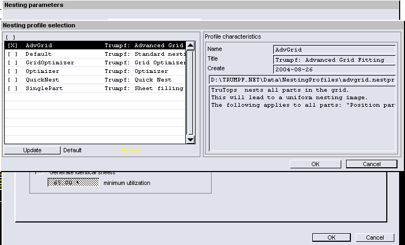
Task: Click the Name field containing AdvGrid
Action: point(334,49)
